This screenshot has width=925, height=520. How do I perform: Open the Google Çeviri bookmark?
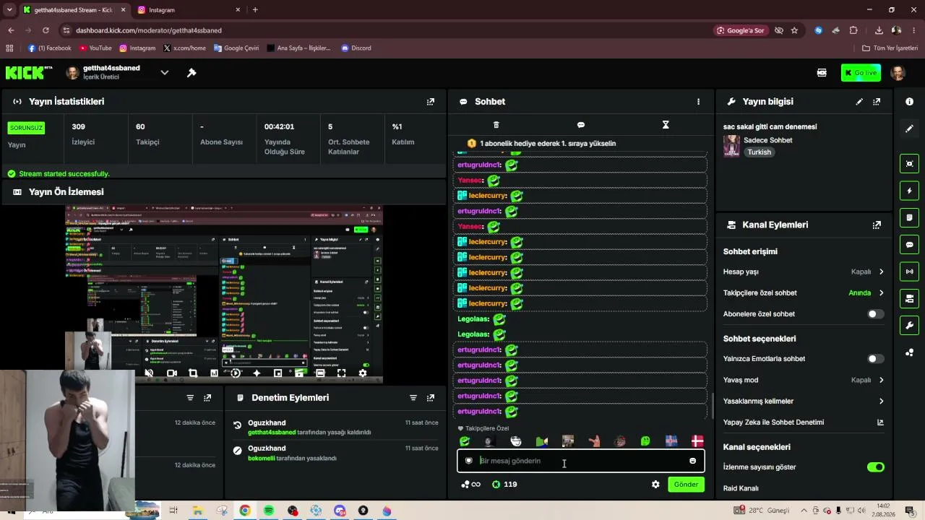(x=236, y=48)
